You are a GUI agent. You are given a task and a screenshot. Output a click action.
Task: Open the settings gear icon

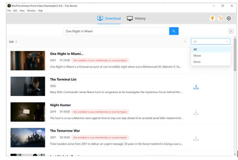tap(229, 19)
